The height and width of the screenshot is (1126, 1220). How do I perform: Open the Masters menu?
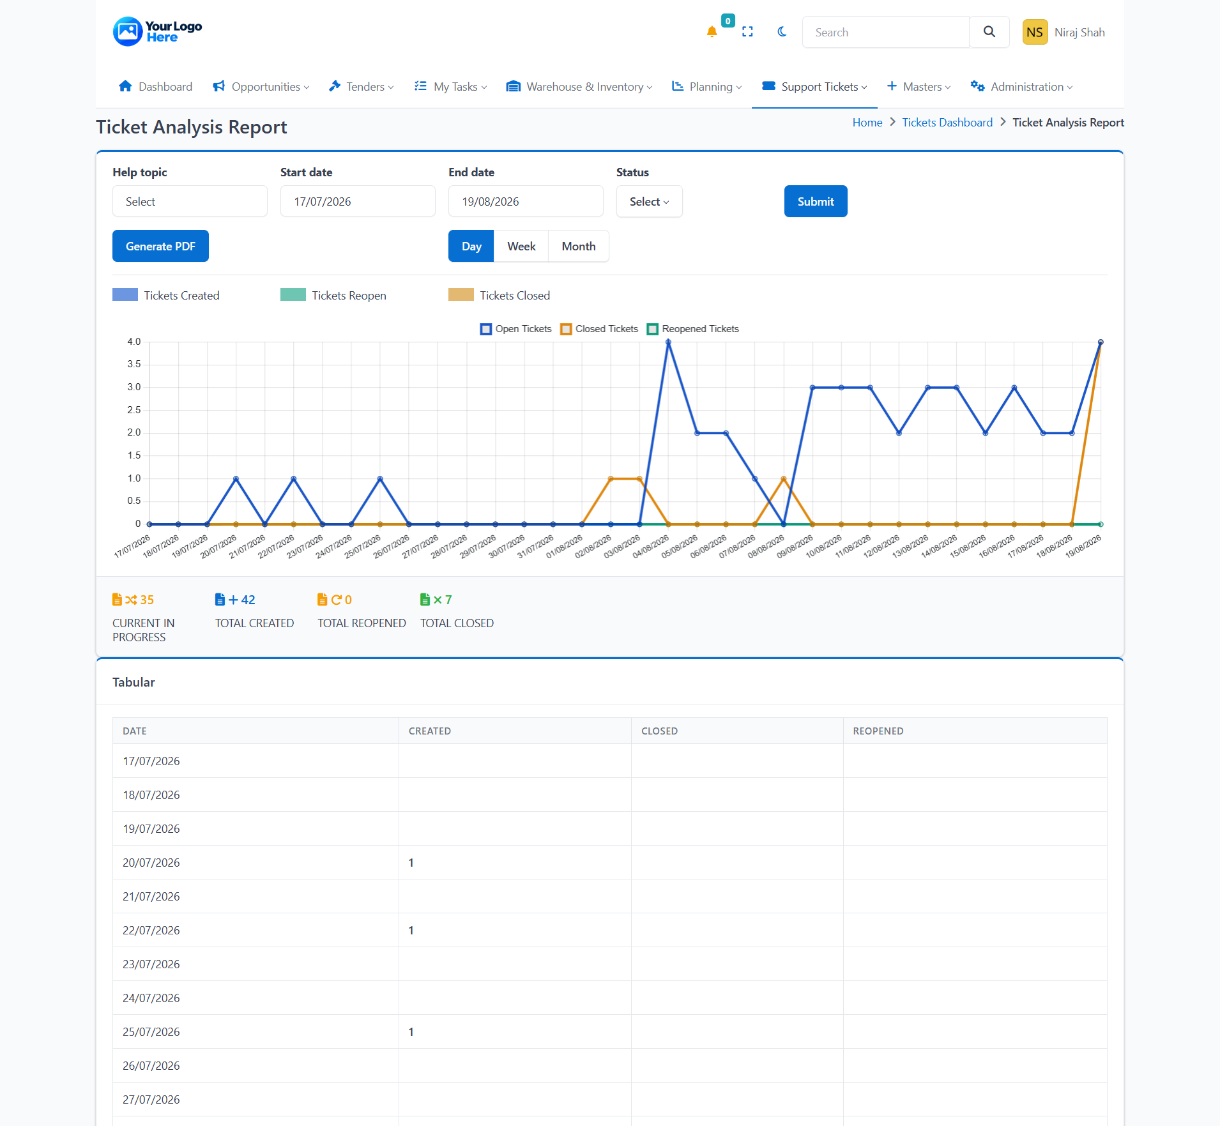tap(919, 86)
